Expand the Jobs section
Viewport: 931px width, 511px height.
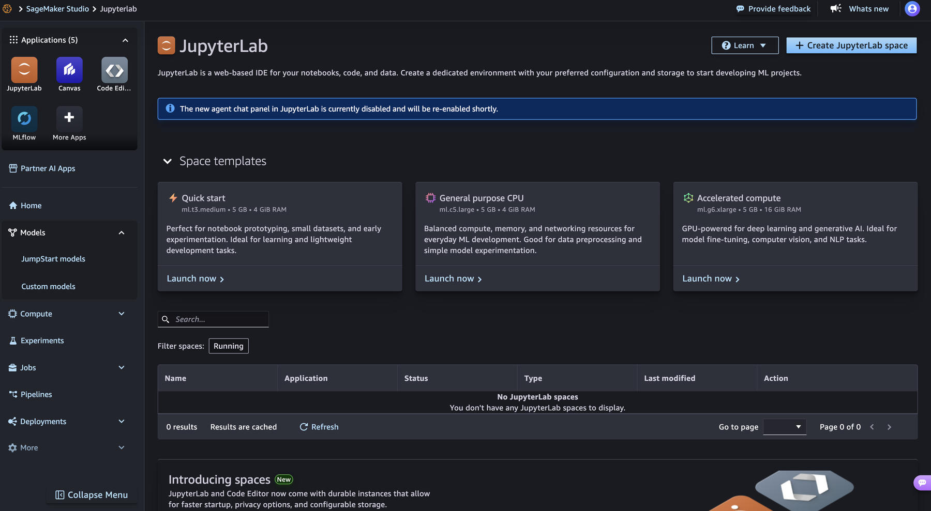(122, 367)
